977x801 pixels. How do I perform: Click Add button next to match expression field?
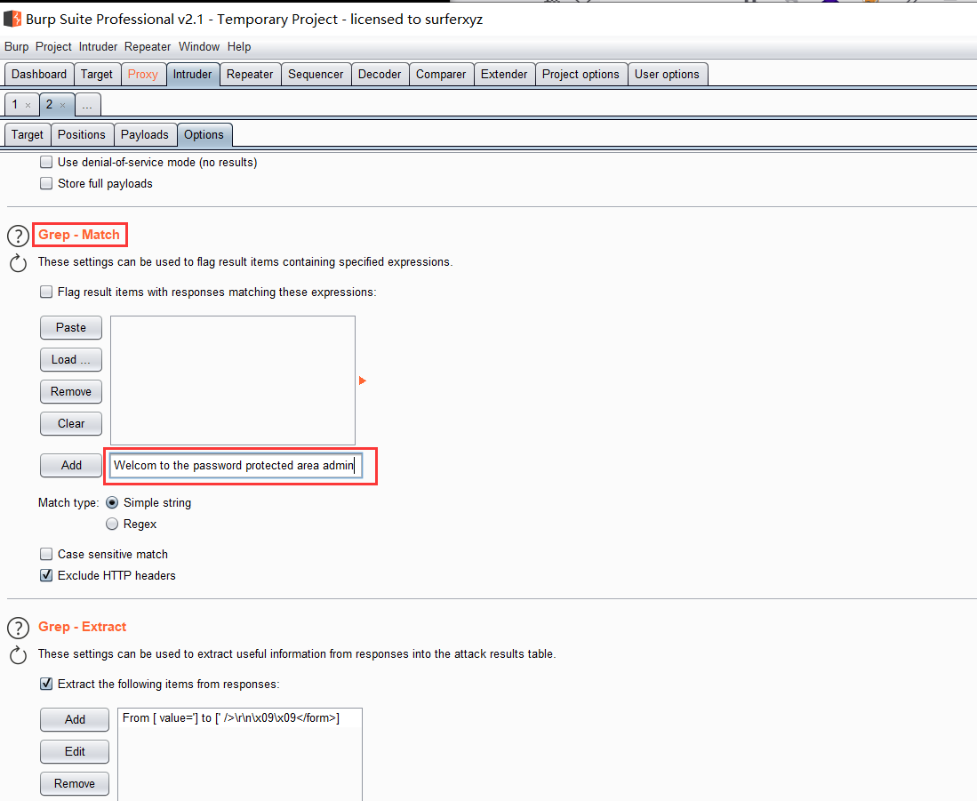coord(71,465)
